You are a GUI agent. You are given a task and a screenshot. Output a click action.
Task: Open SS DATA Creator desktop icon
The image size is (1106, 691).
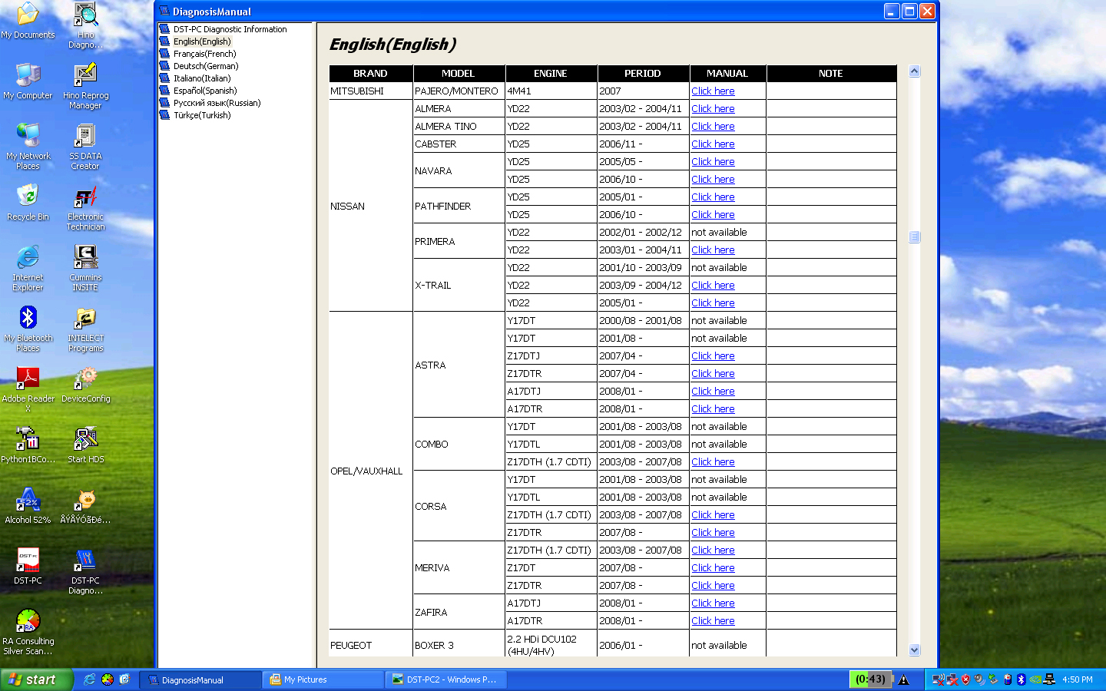[85, 147]
